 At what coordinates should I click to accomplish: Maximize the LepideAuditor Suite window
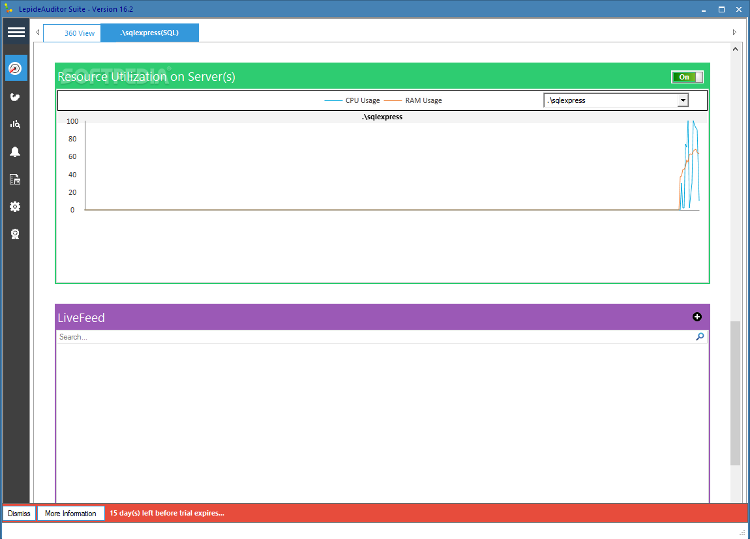[721, 10]
